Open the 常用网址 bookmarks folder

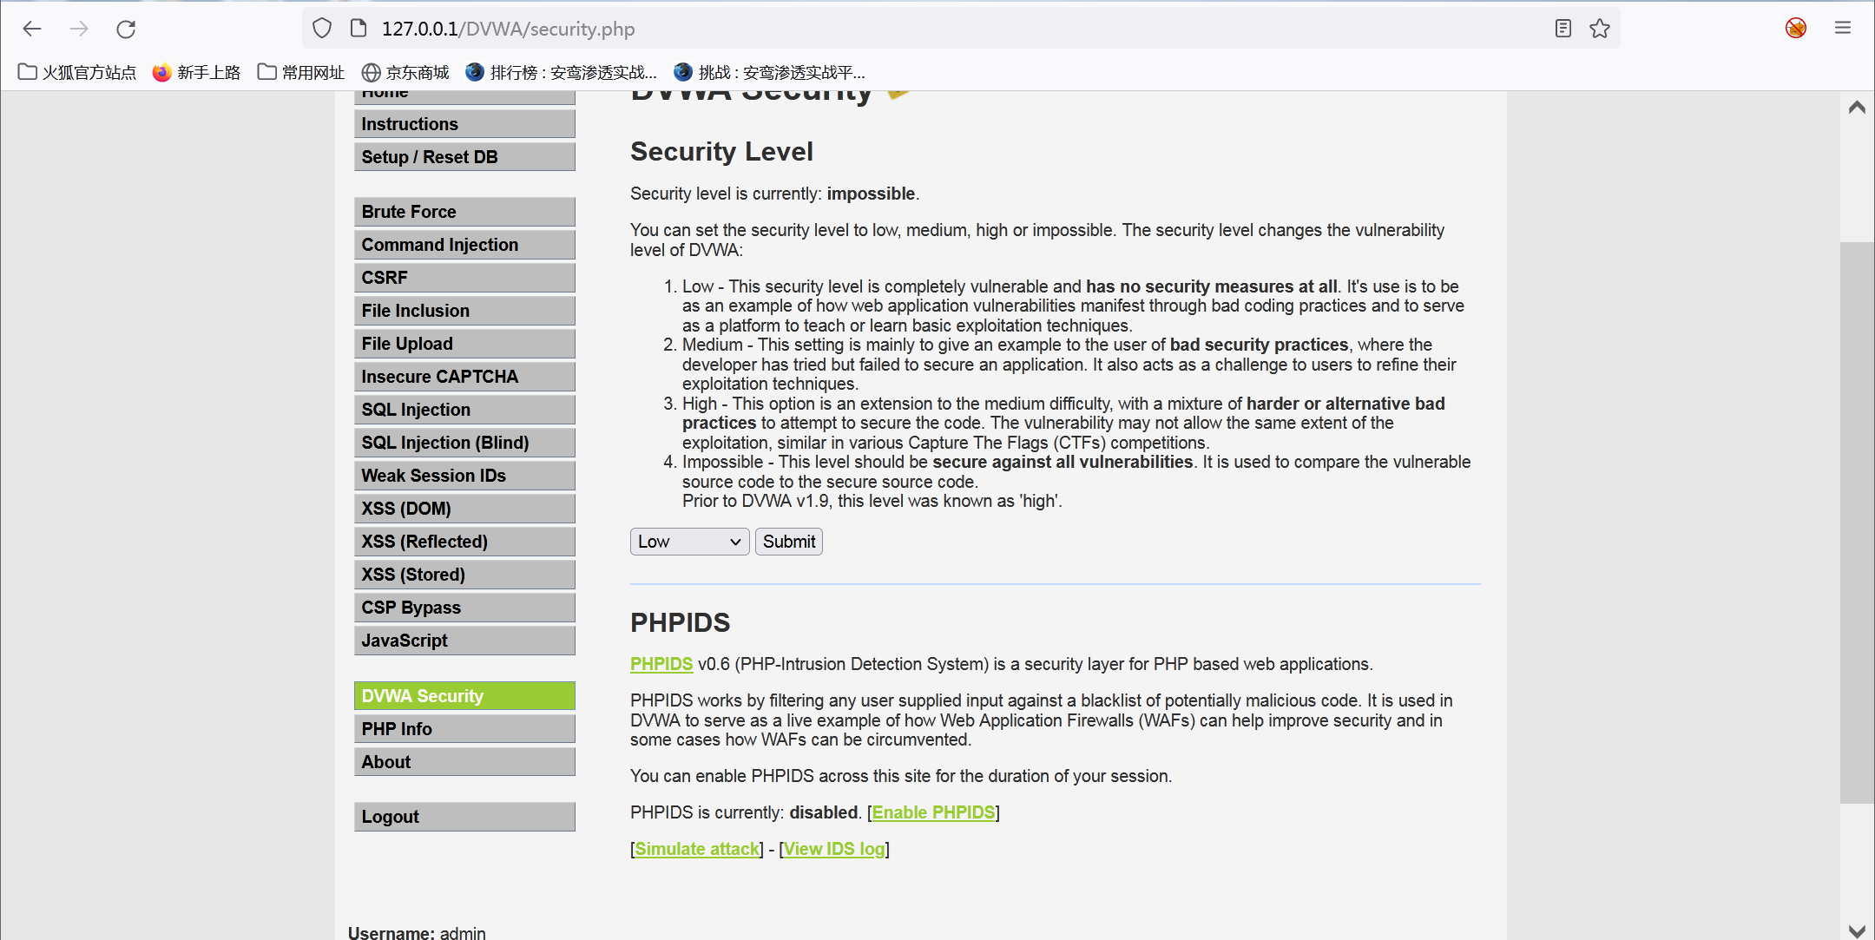pos(301,72)
